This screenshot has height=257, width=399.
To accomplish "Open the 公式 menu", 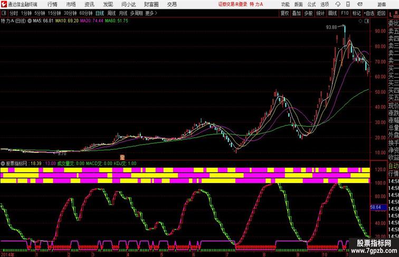I will tap(311, 4).
